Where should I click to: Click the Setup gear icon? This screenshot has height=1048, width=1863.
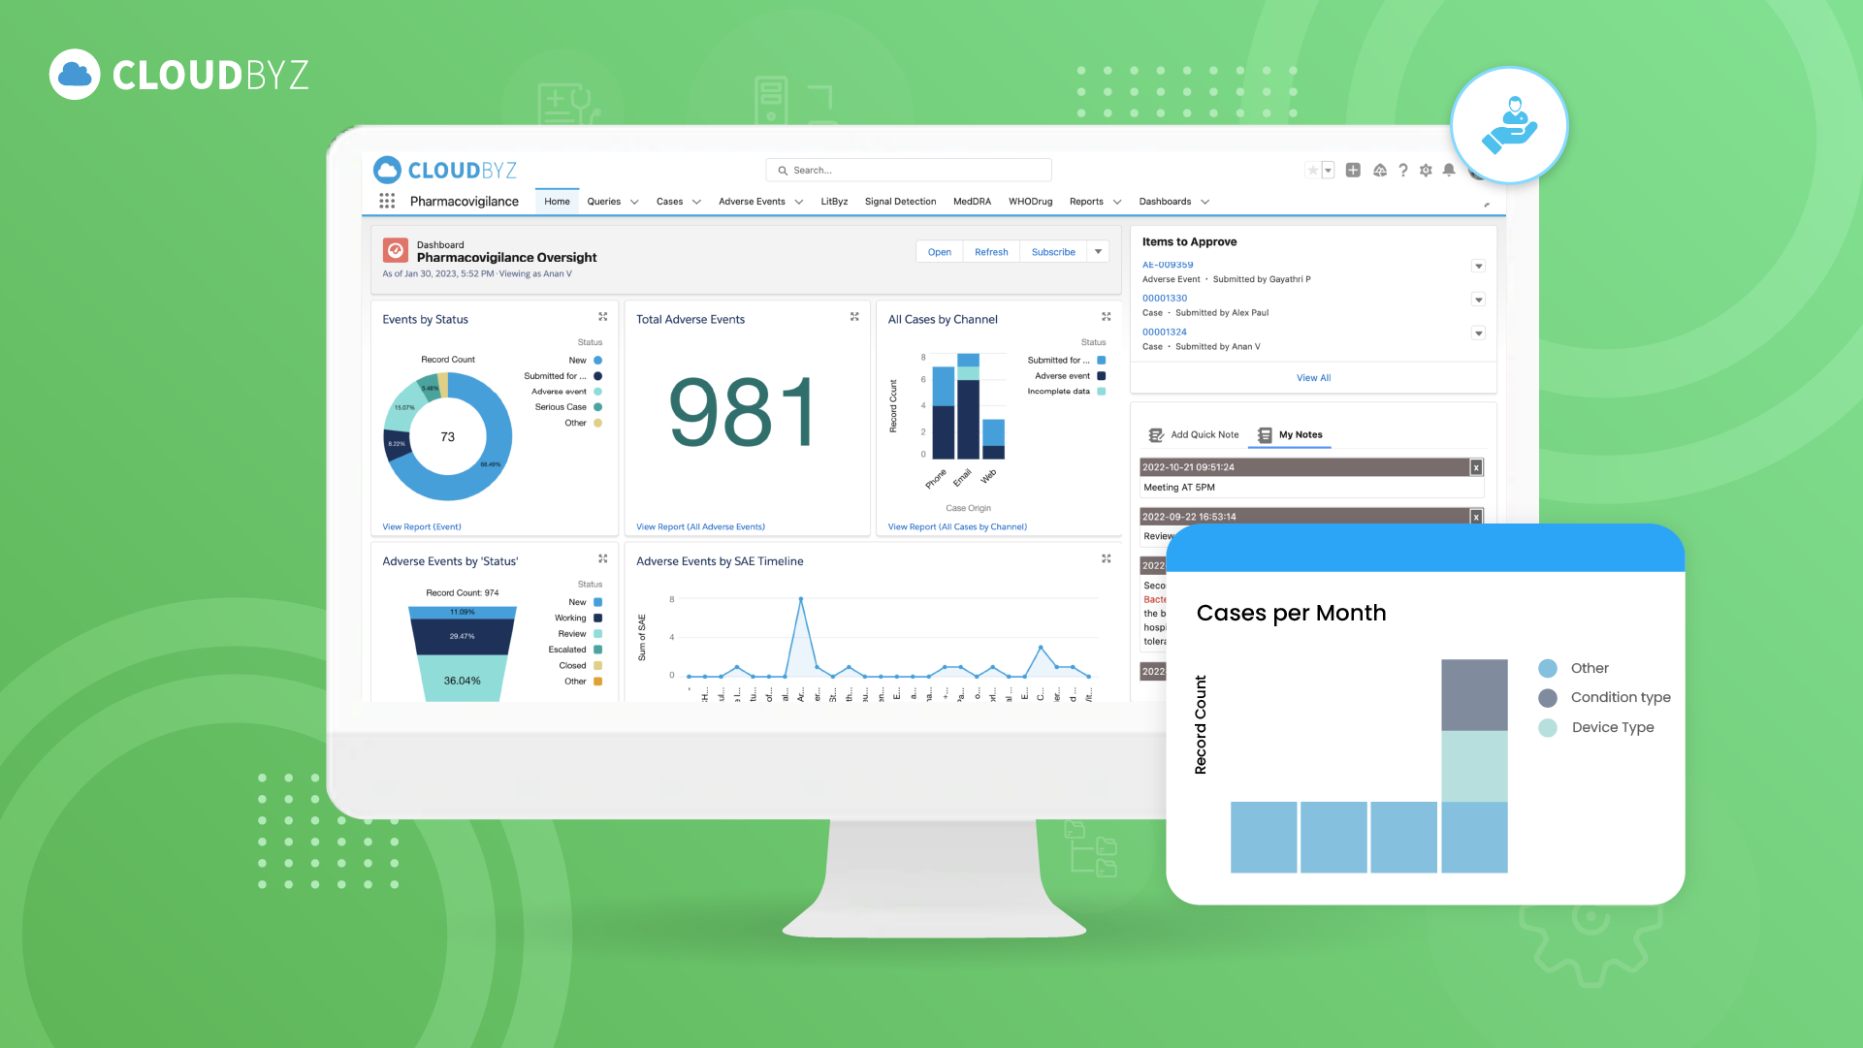point(1426,170)
